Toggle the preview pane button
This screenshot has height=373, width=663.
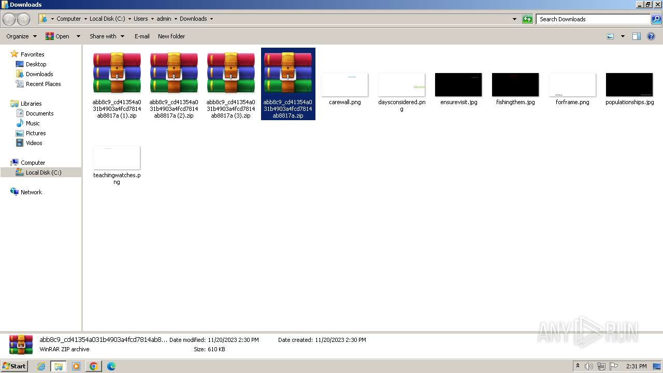point(637,36)
